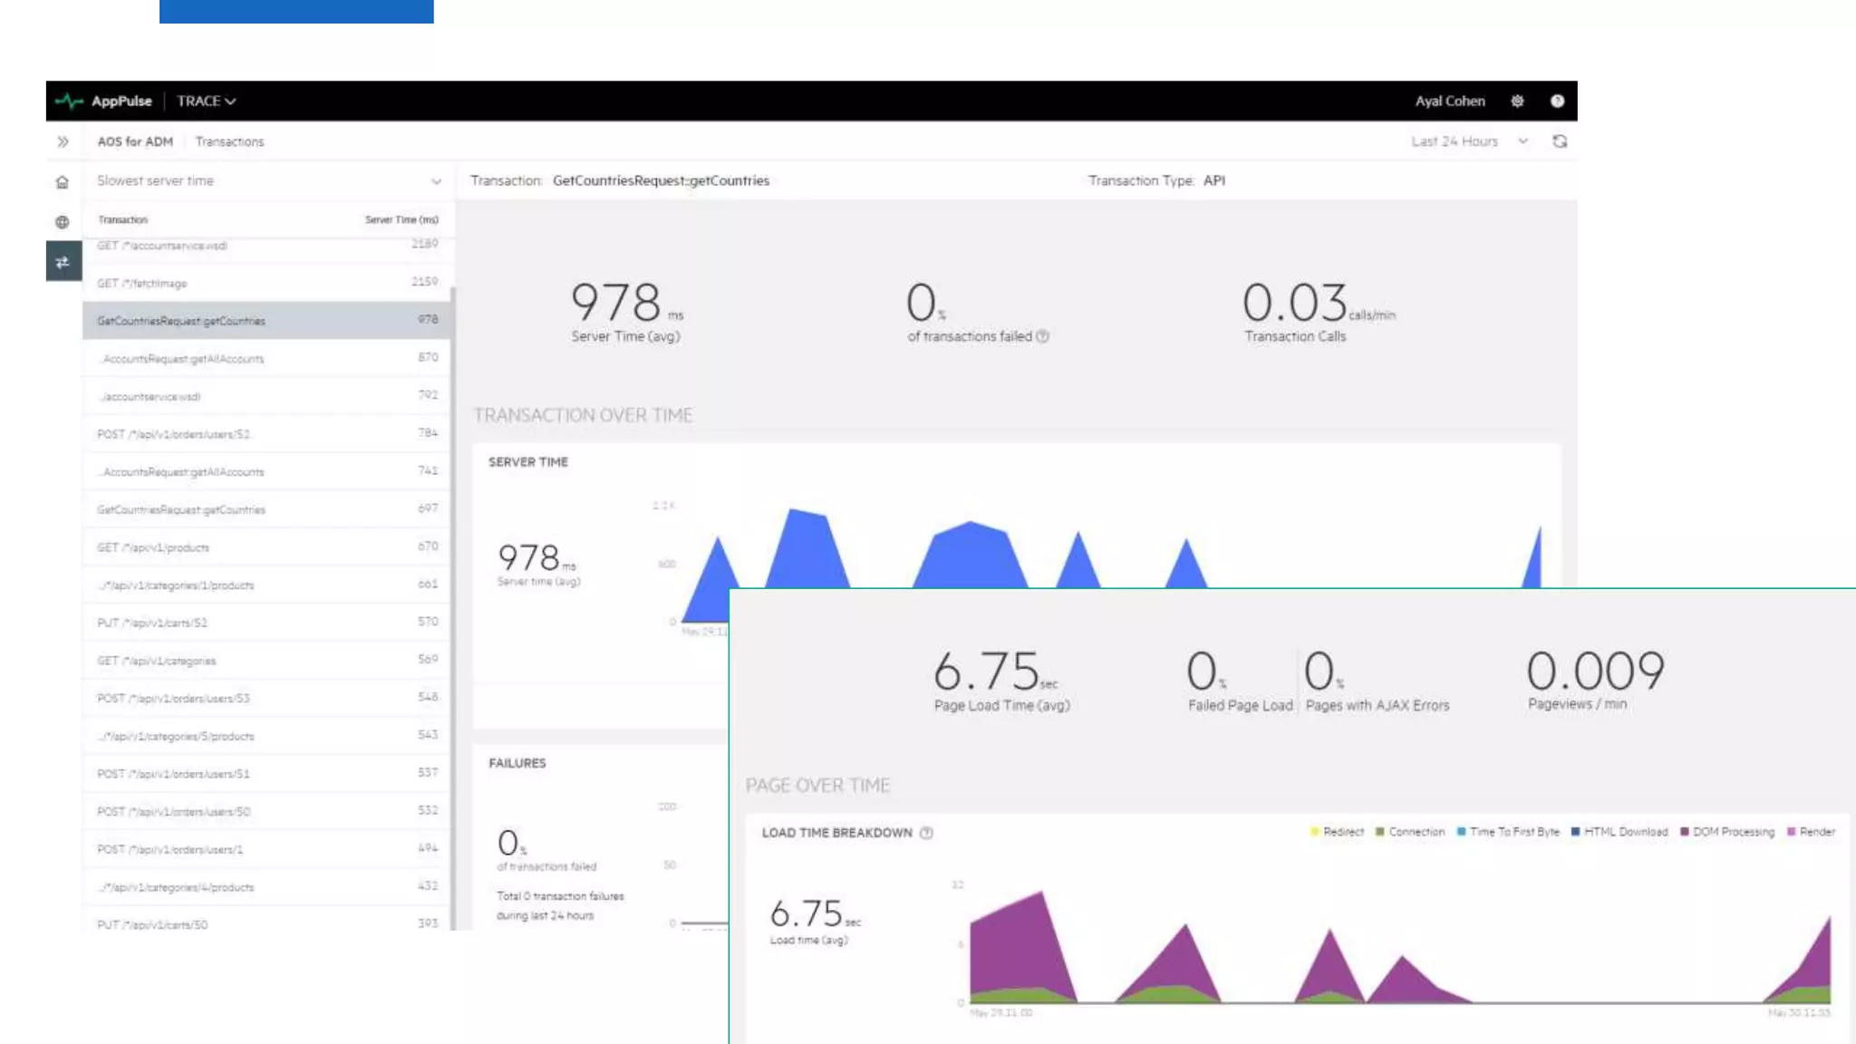Click info icon beside transactions failed
This screenshot has width=1856, height=1044.
[1042, 336]
